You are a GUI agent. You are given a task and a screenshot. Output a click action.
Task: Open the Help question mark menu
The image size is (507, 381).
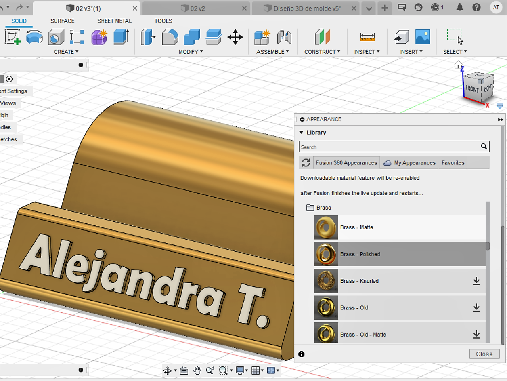[476, 7]
